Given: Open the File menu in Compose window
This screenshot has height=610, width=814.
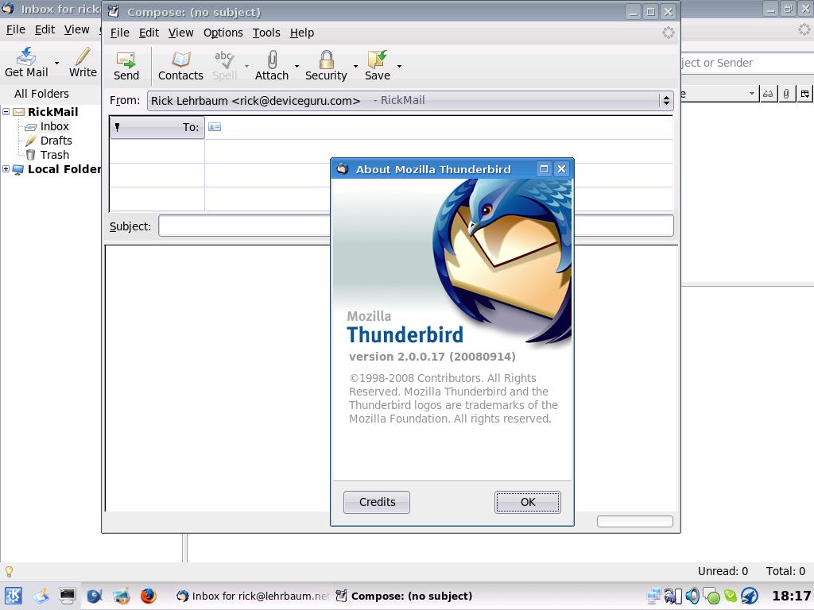Looking at the screenshot, I should pyautogui.click(x=119, y=33).
